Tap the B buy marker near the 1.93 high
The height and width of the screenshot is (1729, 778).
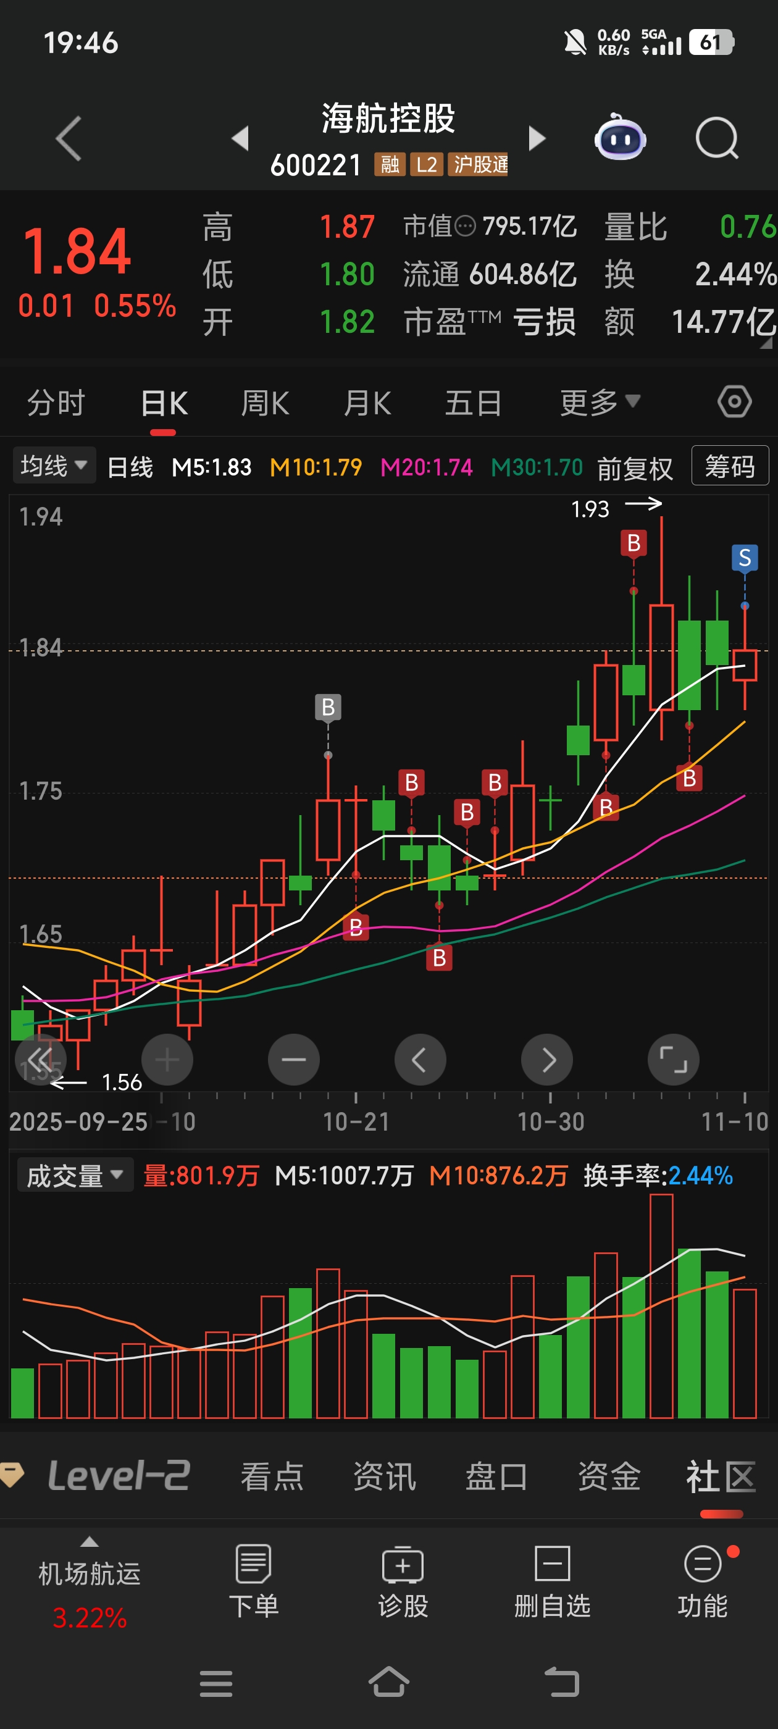point(634,543)
